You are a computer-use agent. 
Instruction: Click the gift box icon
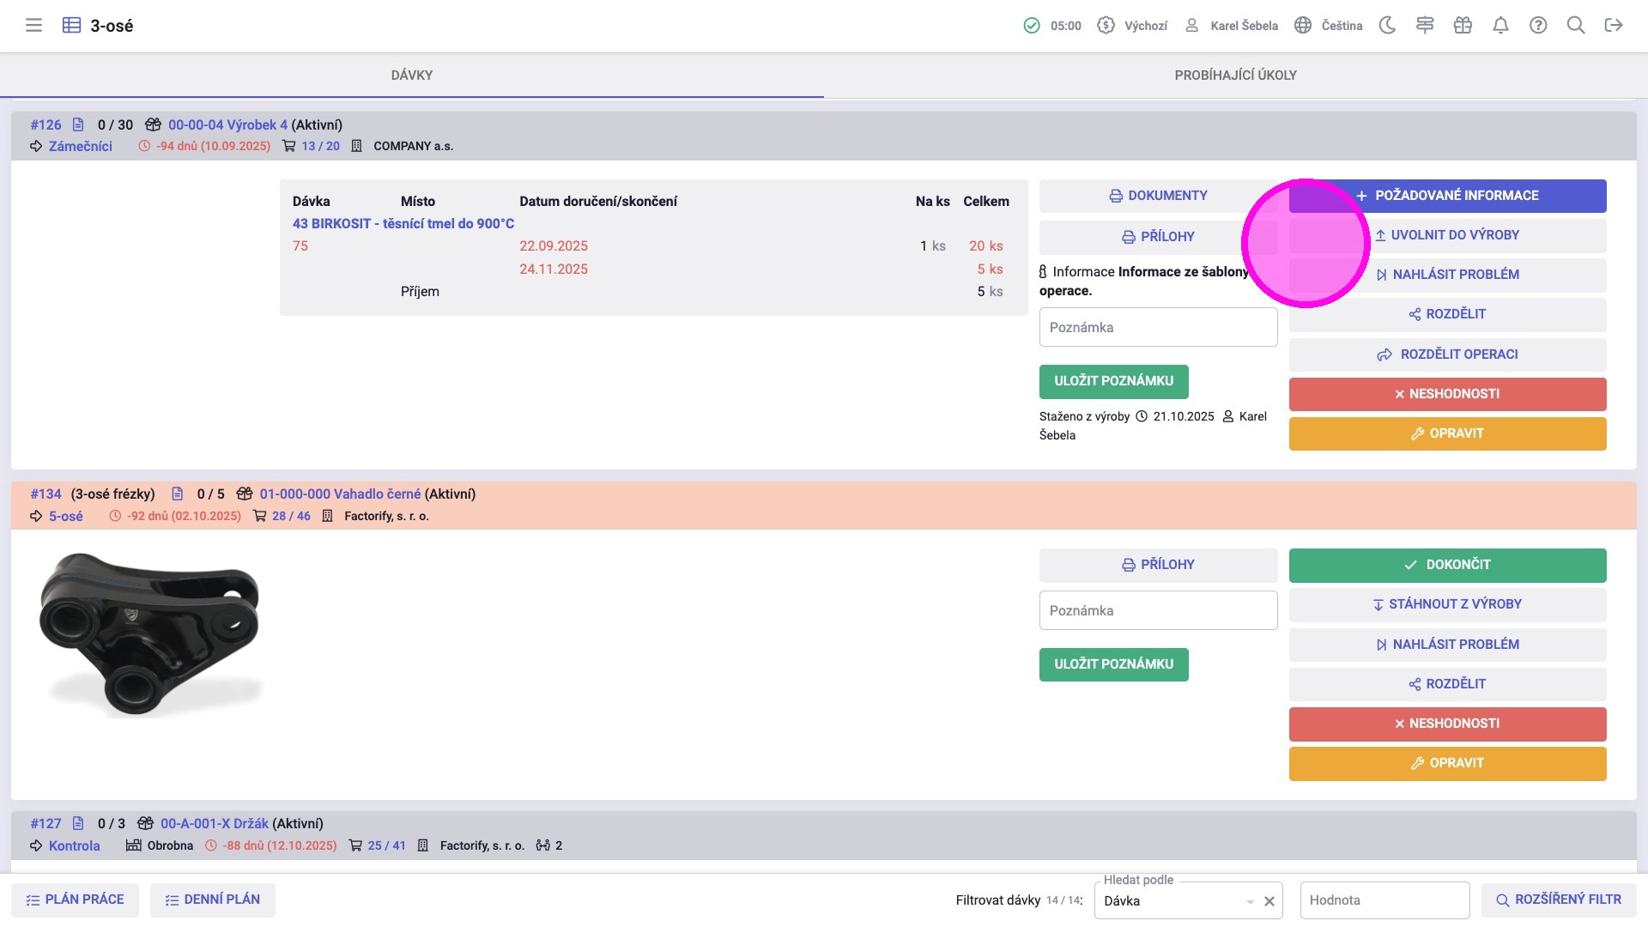click(1463, 26)
